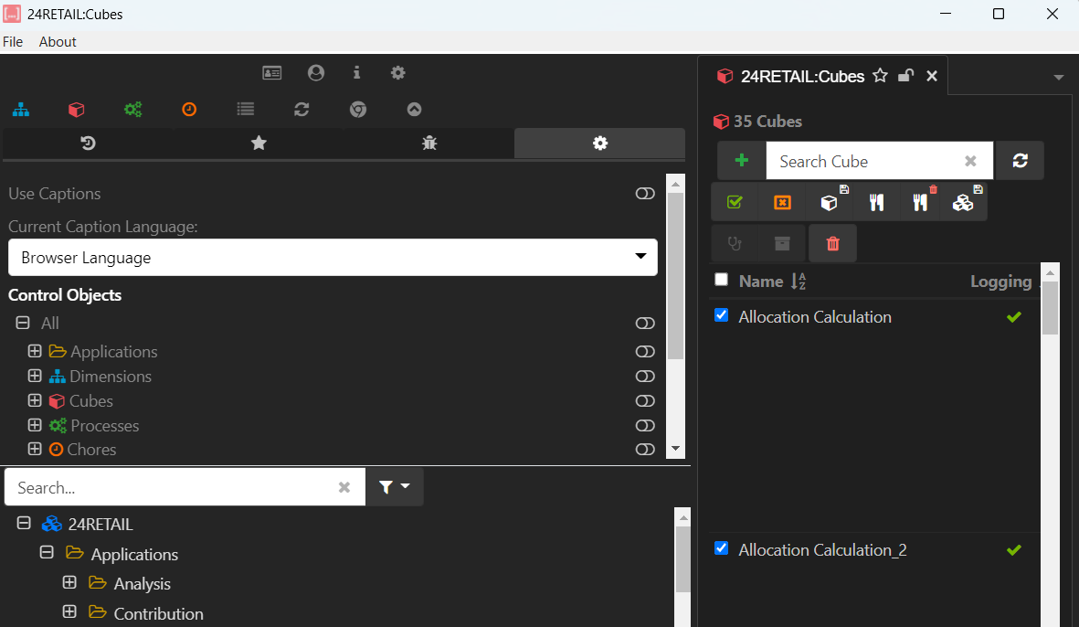1079x627 pixels.
Task: Toggle the Applications switch in Control Objects
Action: tap(645, 352)
